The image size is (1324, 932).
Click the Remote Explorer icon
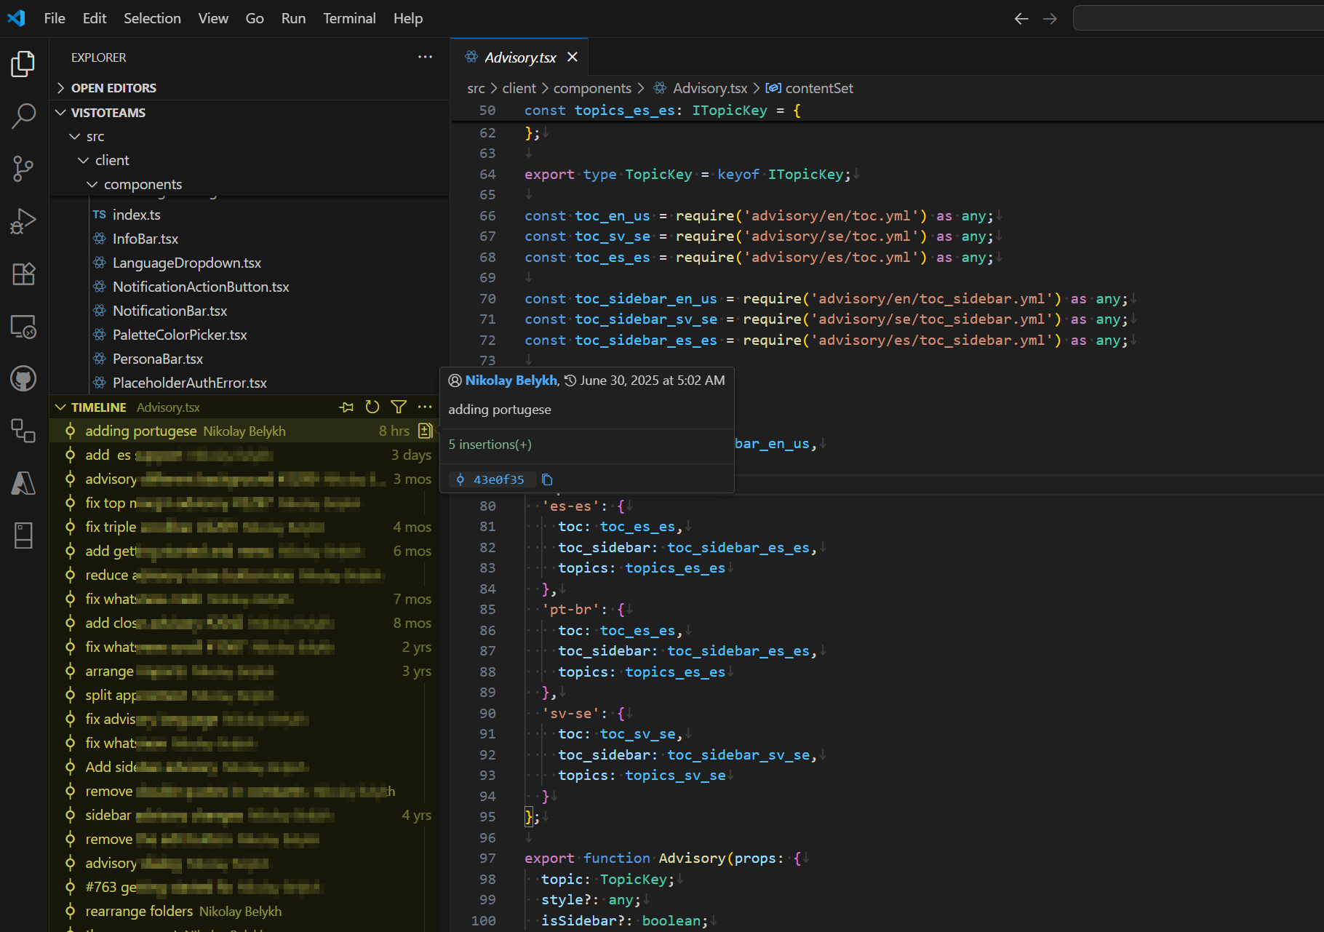pyautogui.click(x=23, y=327)
